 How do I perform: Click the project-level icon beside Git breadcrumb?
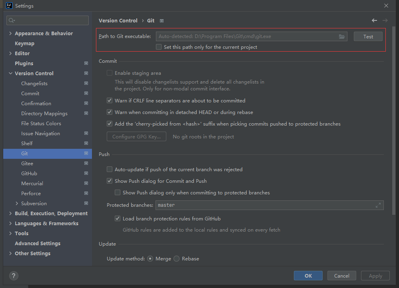pyautogui.click(x=162, y=21)
